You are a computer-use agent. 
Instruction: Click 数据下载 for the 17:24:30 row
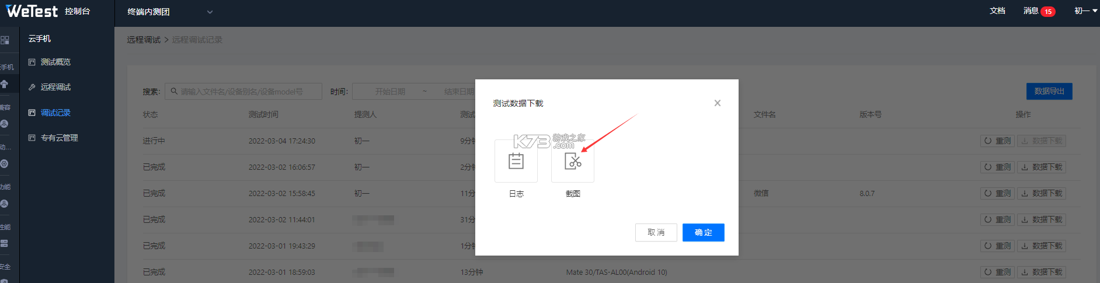coord(1042,141)
